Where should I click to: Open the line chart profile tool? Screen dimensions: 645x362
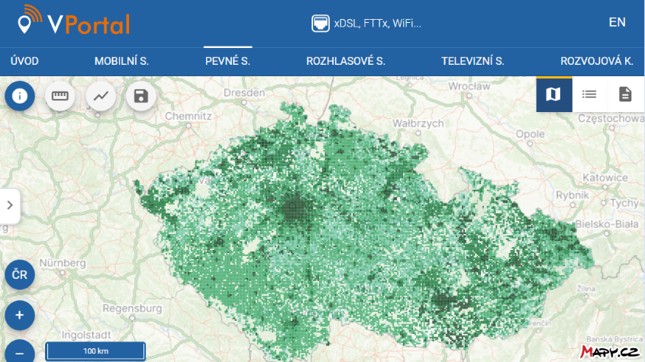(x=101, y=96)
